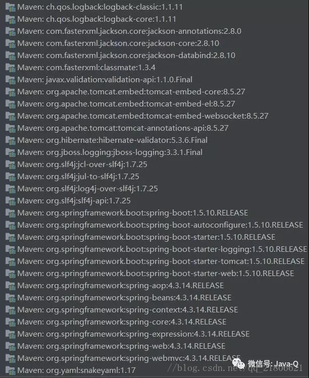
Task: Select tomcat-embed-el:8.5.27 library entry
Action: pyautogui.click(x=120, y=104)
